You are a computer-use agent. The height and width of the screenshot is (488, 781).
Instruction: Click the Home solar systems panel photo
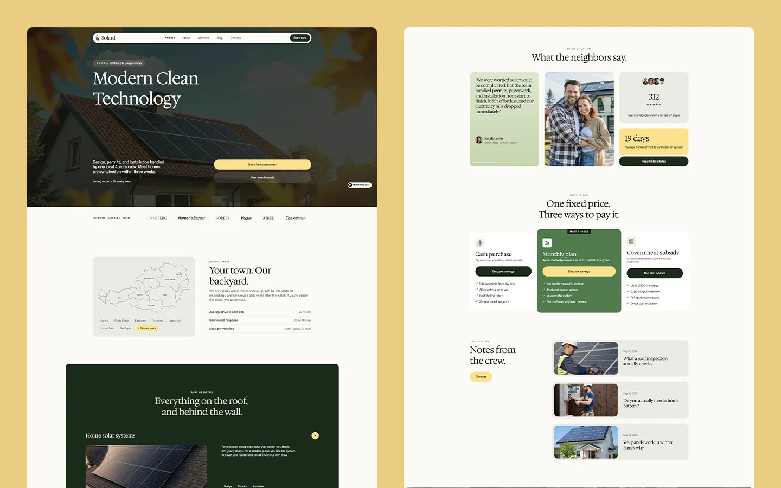pos(146,466)
